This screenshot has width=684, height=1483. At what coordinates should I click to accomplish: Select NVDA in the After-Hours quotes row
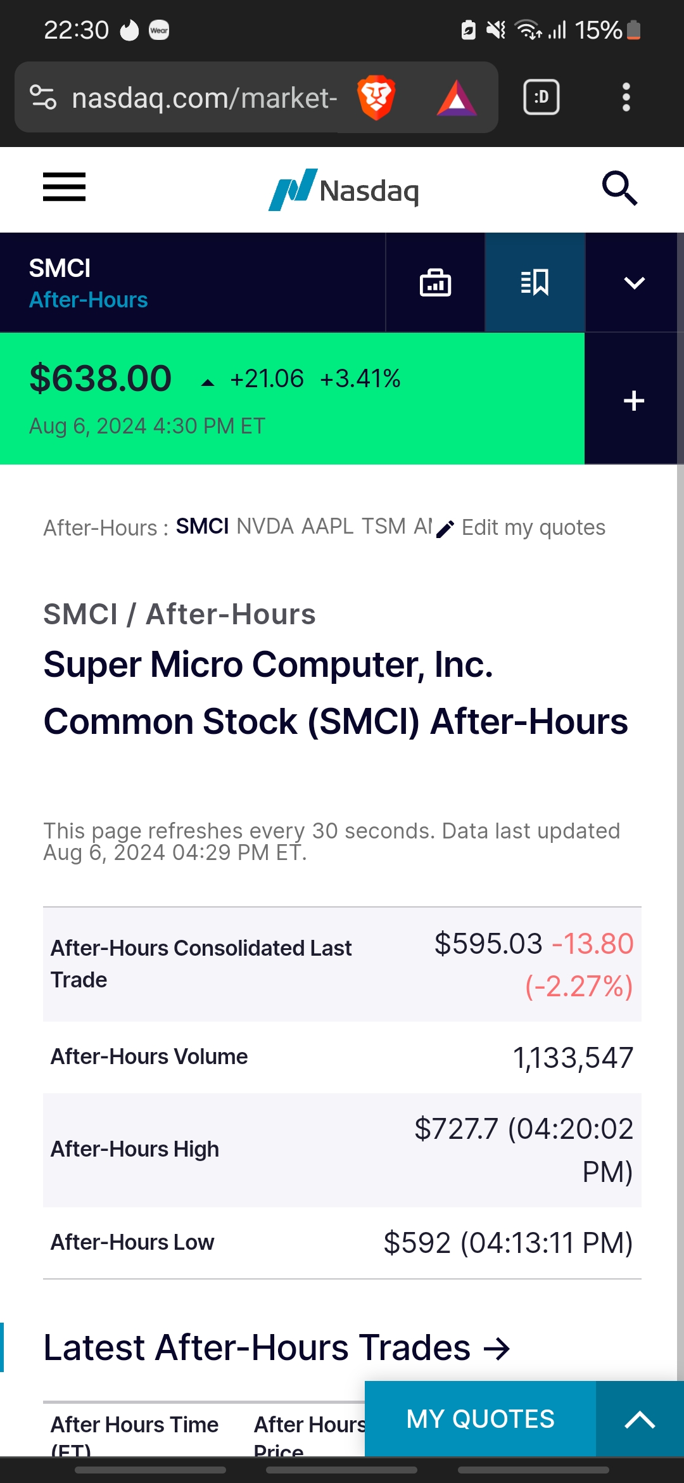pos(265,527)
